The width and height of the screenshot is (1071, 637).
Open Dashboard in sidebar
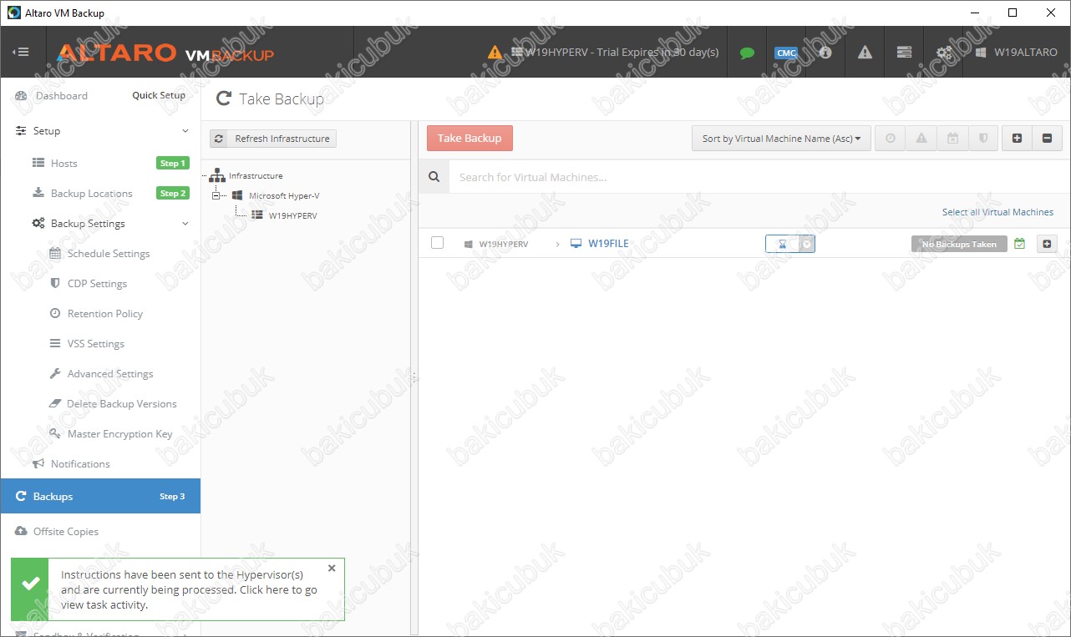(x=62, y=96)
